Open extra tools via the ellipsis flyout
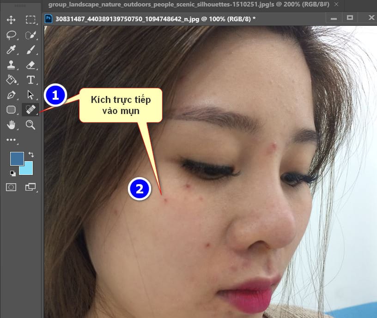Viewport: 377px width, 318px height. (12, 139)
